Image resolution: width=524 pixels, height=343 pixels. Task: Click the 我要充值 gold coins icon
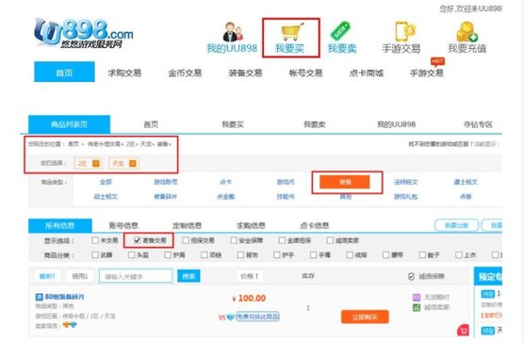pyautogui.click(x=467, y=32)
